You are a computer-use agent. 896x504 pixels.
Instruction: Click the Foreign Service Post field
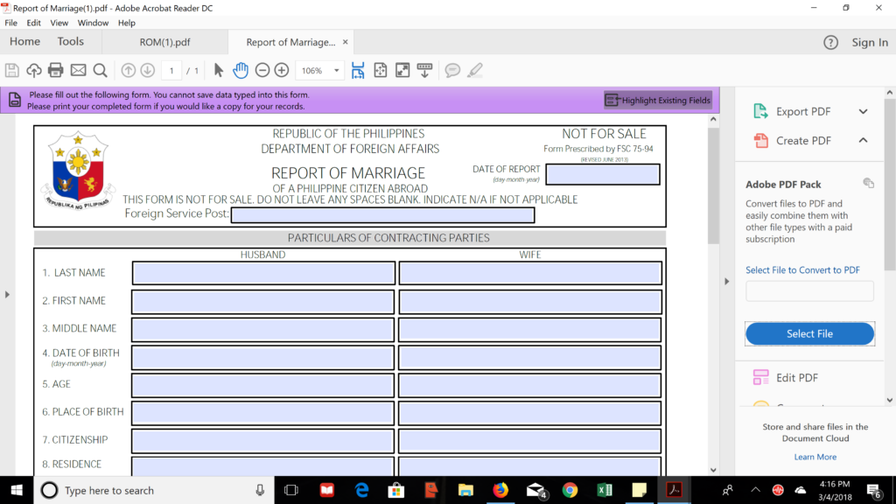(383, 215)
